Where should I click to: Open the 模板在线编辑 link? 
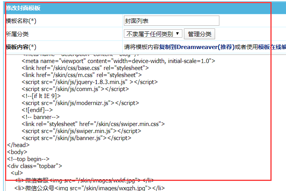pyautogui.click(x=272, y=47)
